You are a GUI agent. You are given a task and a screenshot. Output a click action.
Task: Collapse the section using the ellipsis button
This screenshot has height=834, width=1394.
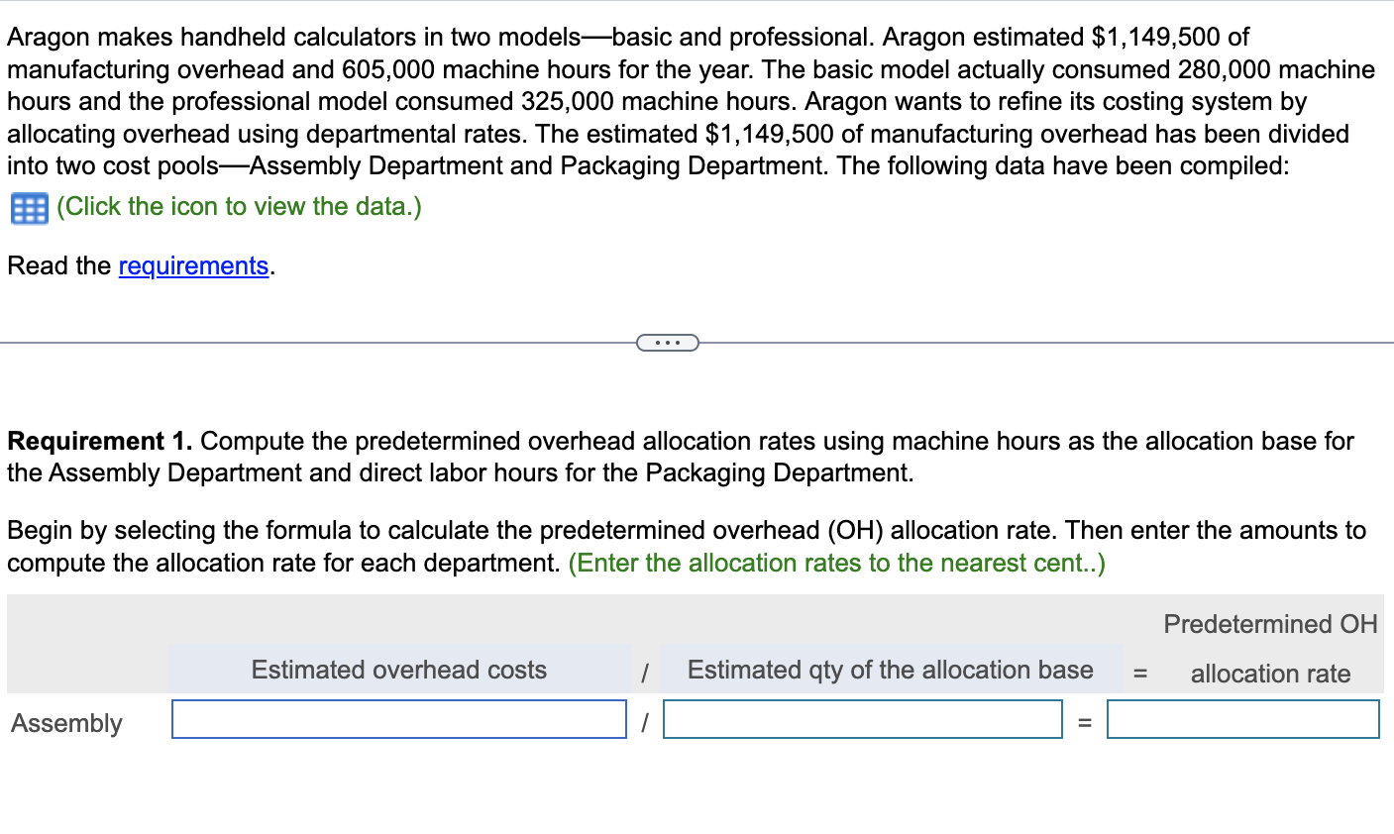(x=667, y=341)
